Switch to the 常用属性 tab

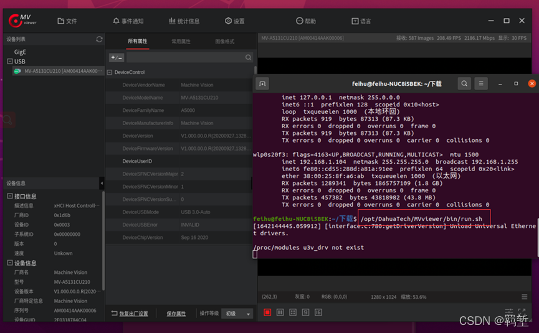pos(181,41)
